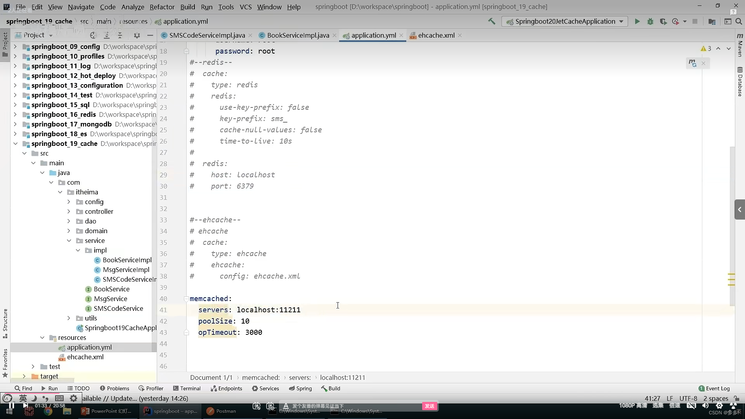Click the Maven reload floating icon
This screenshot has height=419, width=745.
pyautogui.click(x=693, y=63)
